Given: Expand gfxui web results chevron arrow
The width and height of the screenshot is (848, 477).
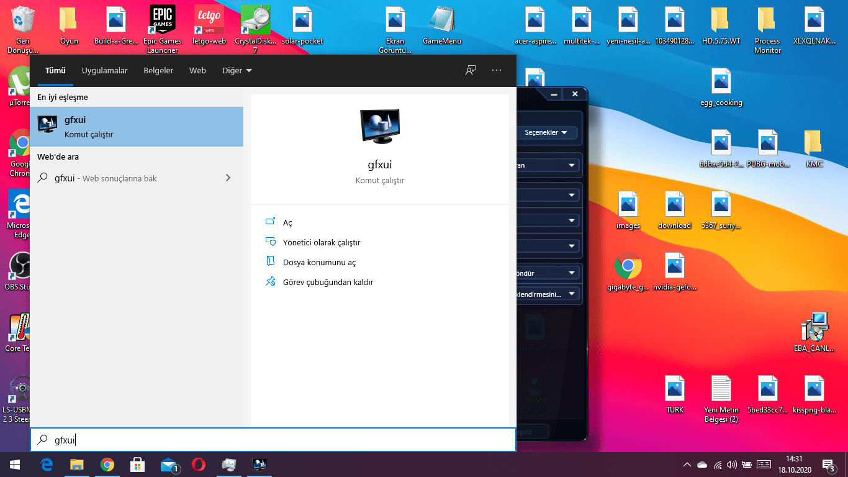Looking at the screenshot, I should pos(228,178).
